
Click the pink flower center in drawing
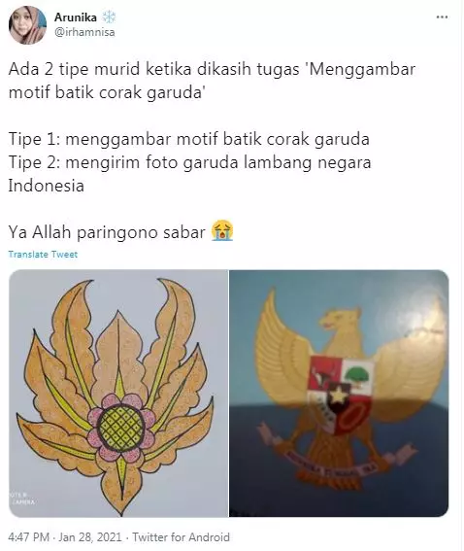(x=121, y=428)
